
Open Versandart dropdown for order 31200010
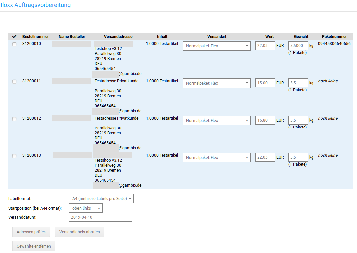point(217,46)
